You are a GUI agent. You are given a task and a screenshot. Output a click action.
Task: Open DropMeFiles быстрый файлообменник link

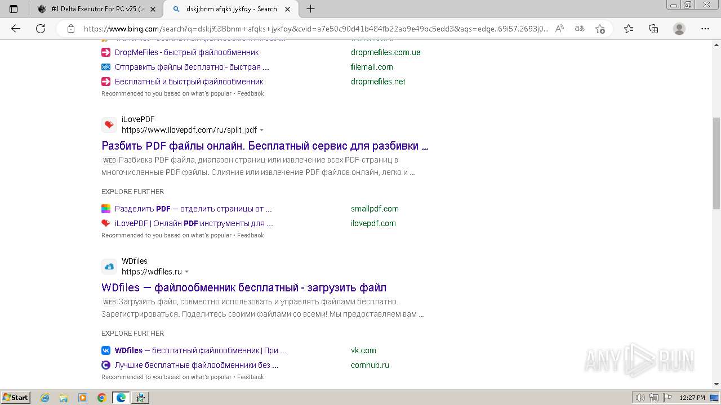(186, 52)
